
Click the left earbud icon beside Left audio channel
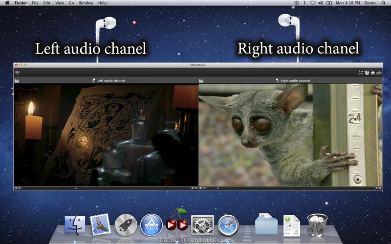(x=94, y=81)
